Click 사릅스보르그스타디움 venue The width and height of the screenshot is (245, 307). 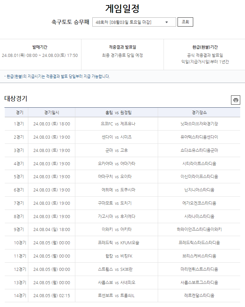coord(199,283)
